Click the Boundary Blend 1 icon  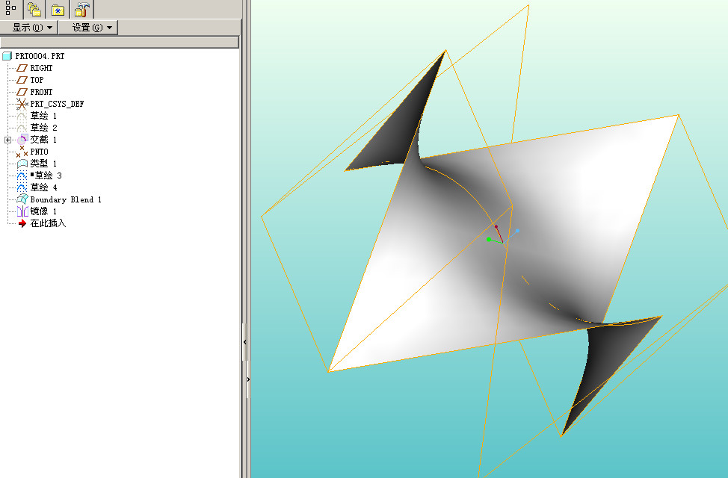click(22, 199)
